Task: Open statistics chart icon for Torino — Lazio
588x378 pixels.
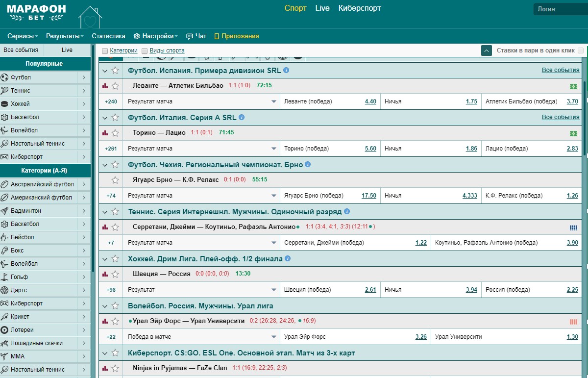Action: [x=105, y=133]
